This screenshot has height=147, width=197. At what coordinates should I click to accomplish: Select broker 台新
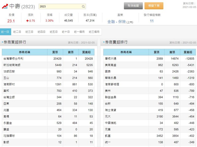tap(108, 104)
